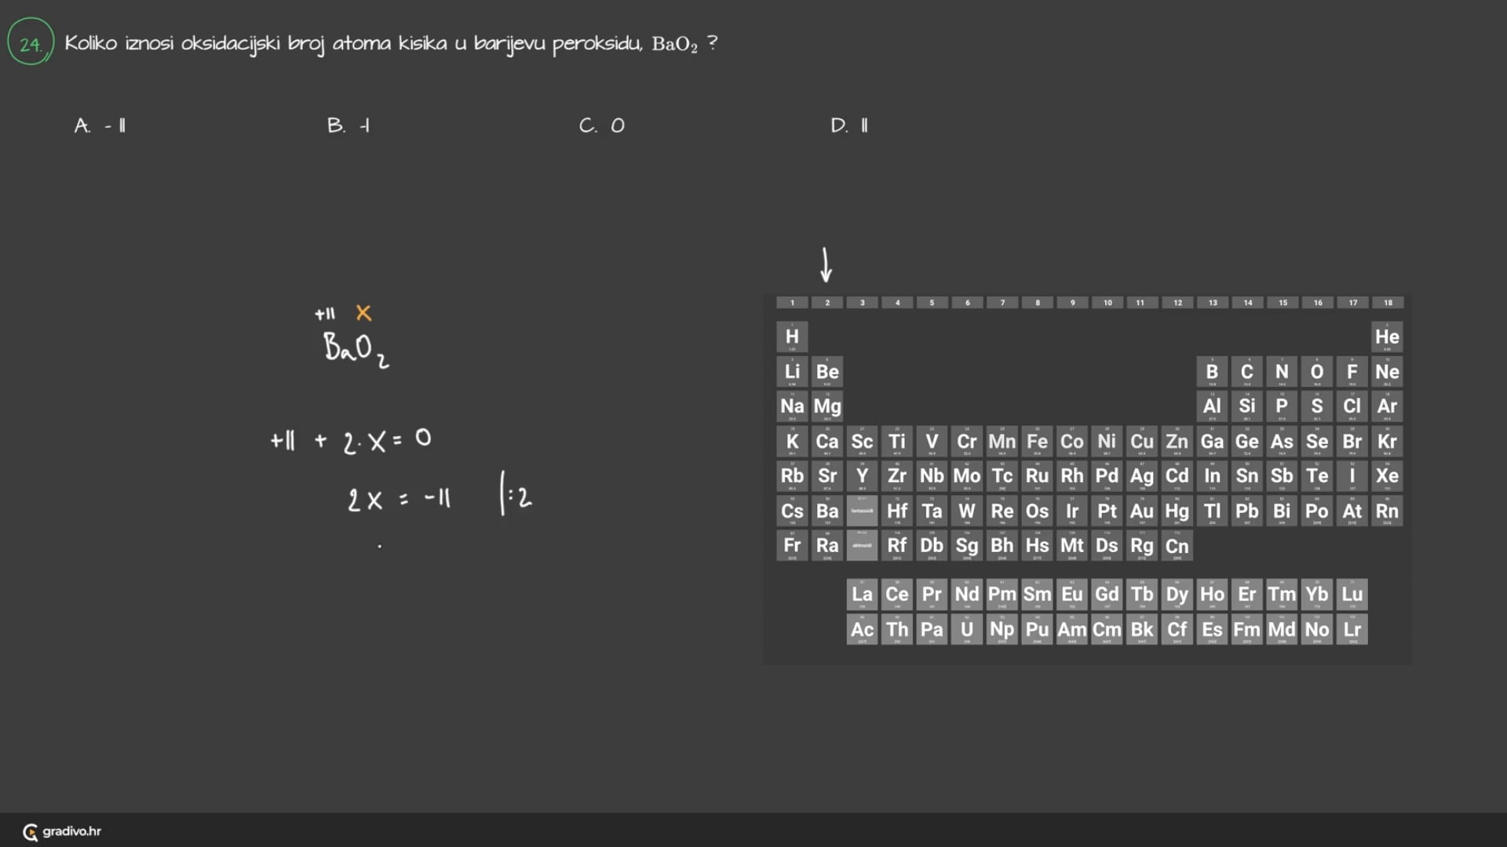Screen dimensions: 1507x847
Task: Click the gradivo.hr logo icon
Action: point(30,832)
